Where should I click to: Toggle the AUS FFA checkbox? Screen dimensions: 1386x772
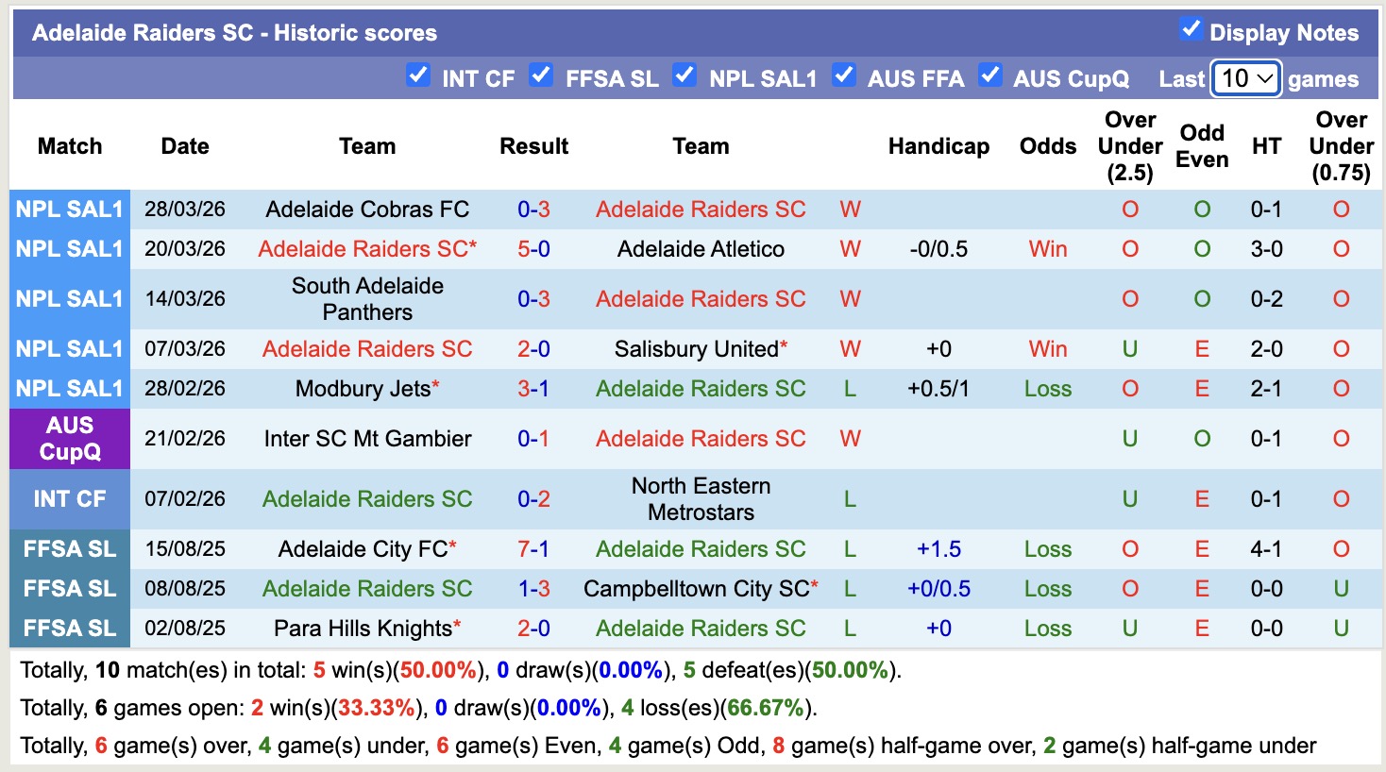coord(843,76)
